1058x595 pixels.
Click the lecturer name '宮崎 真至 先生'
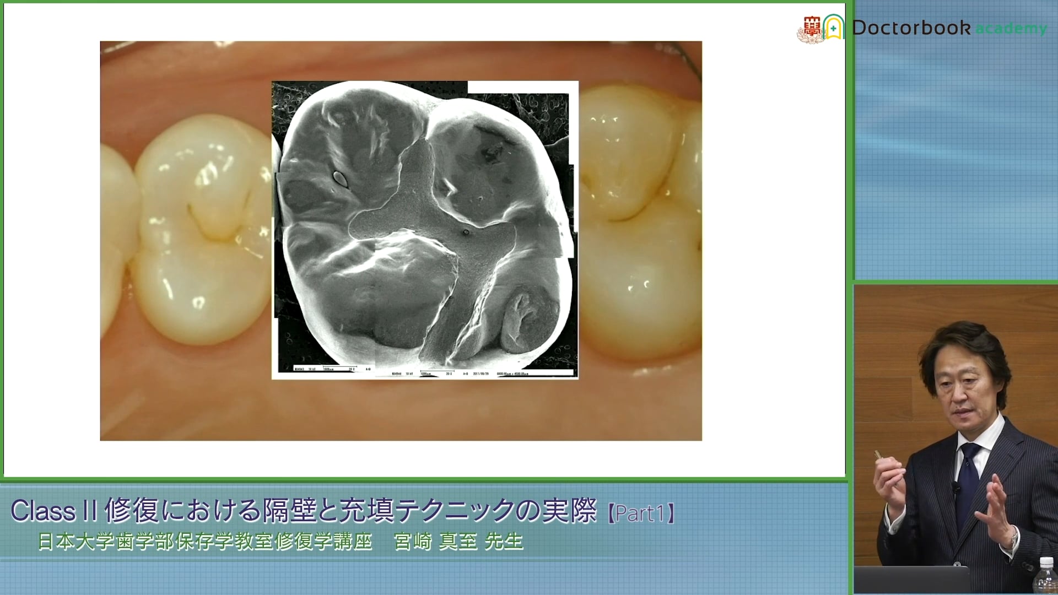tap(458, 542)
